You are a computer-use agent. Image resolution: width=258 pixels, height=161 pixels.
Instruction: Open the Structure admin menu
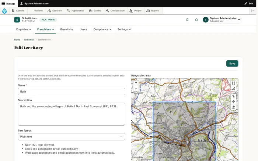pyautogui.click(x=55, y=11)
